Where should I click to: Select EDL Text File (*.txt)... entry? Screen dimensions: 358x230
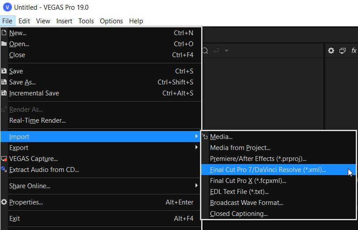click(x=279, y=191)
